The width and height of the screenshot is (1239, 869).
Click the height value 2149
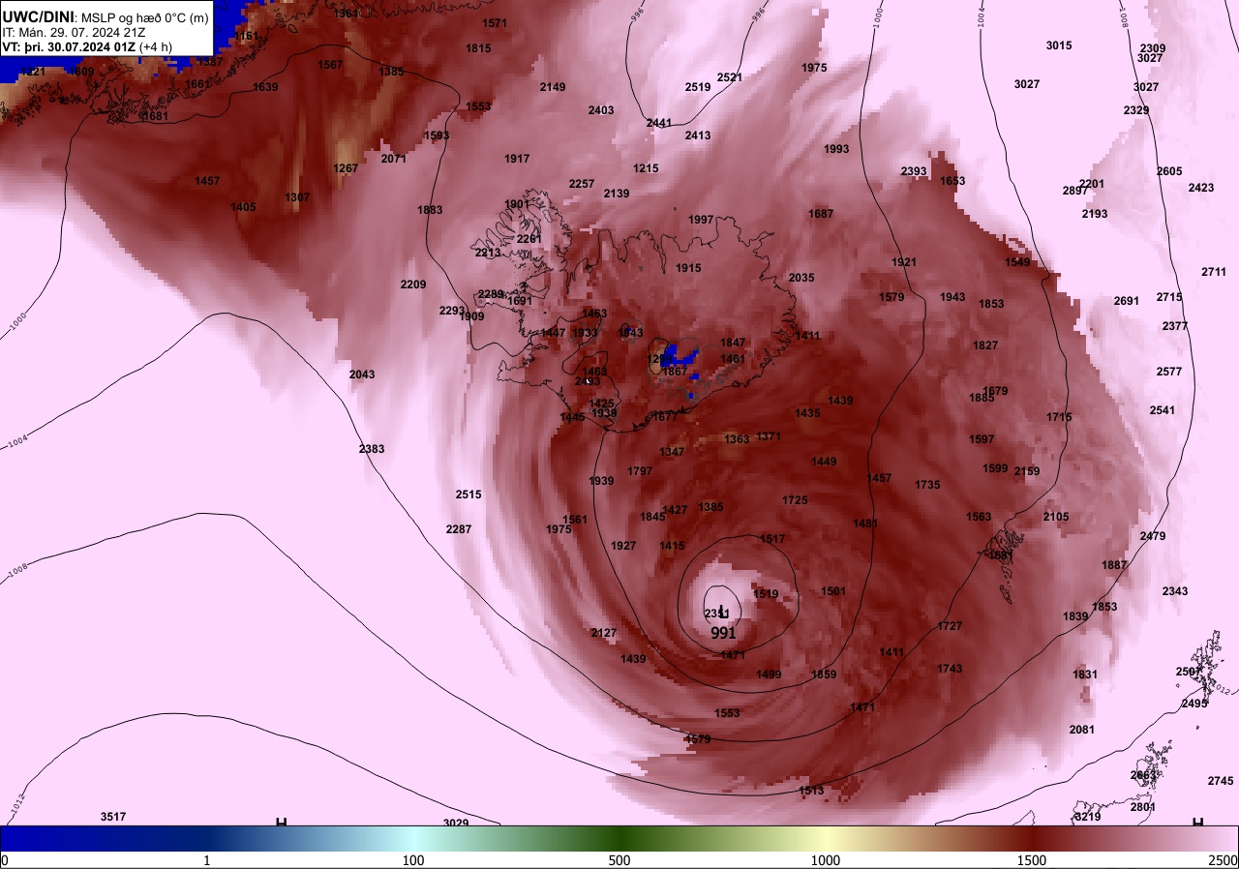[x=553, y=87]
